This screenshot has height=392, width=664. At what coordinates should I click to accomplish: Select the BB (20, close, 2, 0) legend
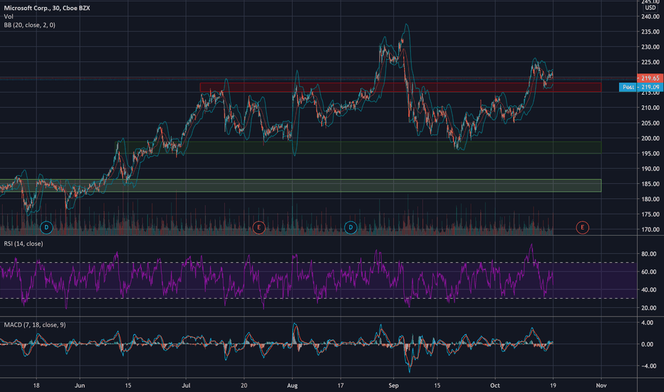[x=30, y=25]
